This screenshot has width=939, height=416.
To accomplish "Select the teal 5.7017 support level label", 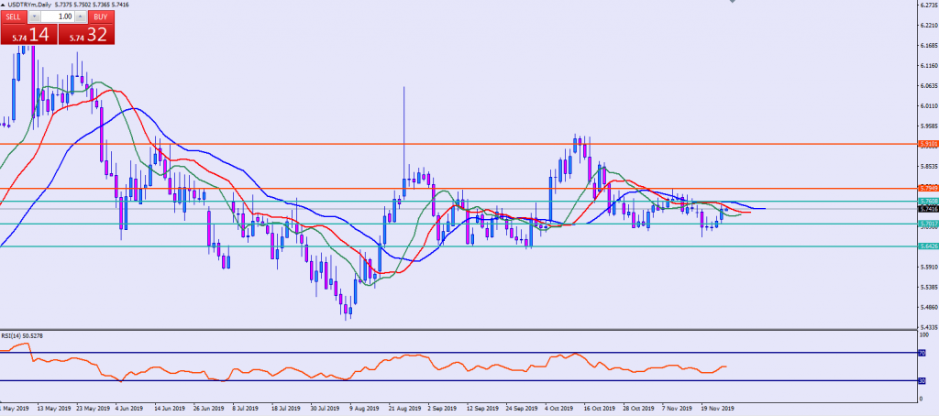I will [928, 224].
